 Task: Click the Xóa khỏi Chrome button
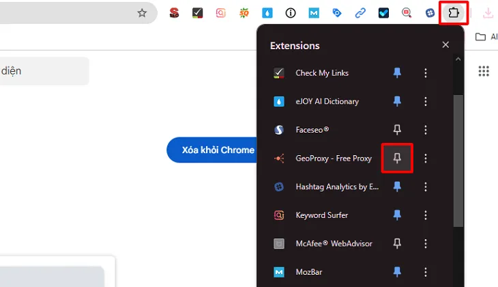coord(212,150)
